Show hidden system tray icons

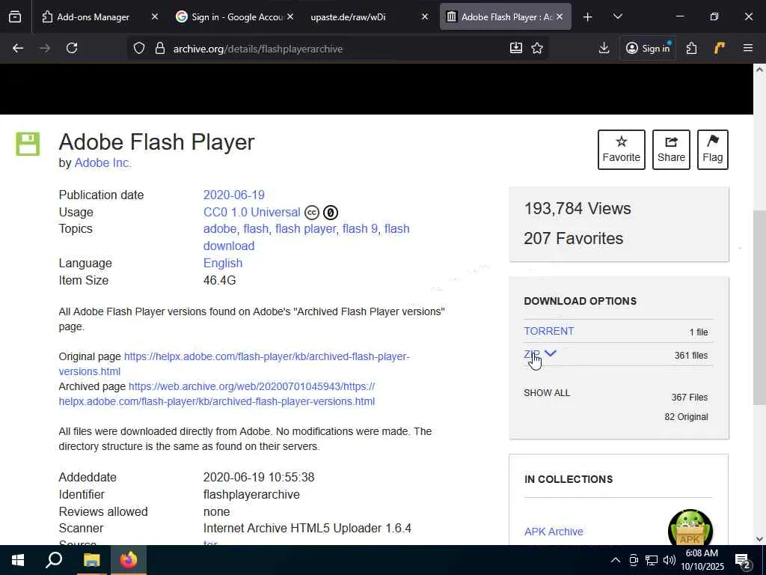point(616,560)
